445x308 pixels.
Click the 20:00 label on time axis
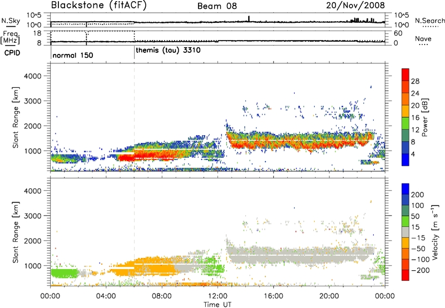(329, 296)
